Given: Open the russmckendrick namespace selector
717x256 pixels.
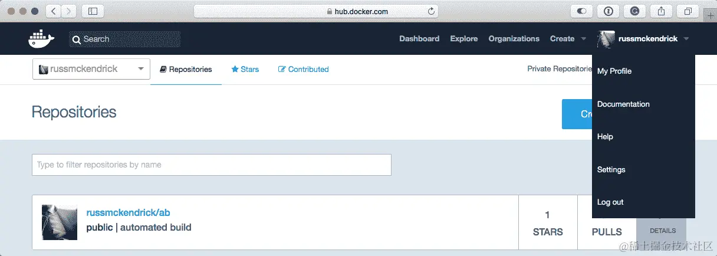Looking at the screenshot, I should click(x=91, y=69).
